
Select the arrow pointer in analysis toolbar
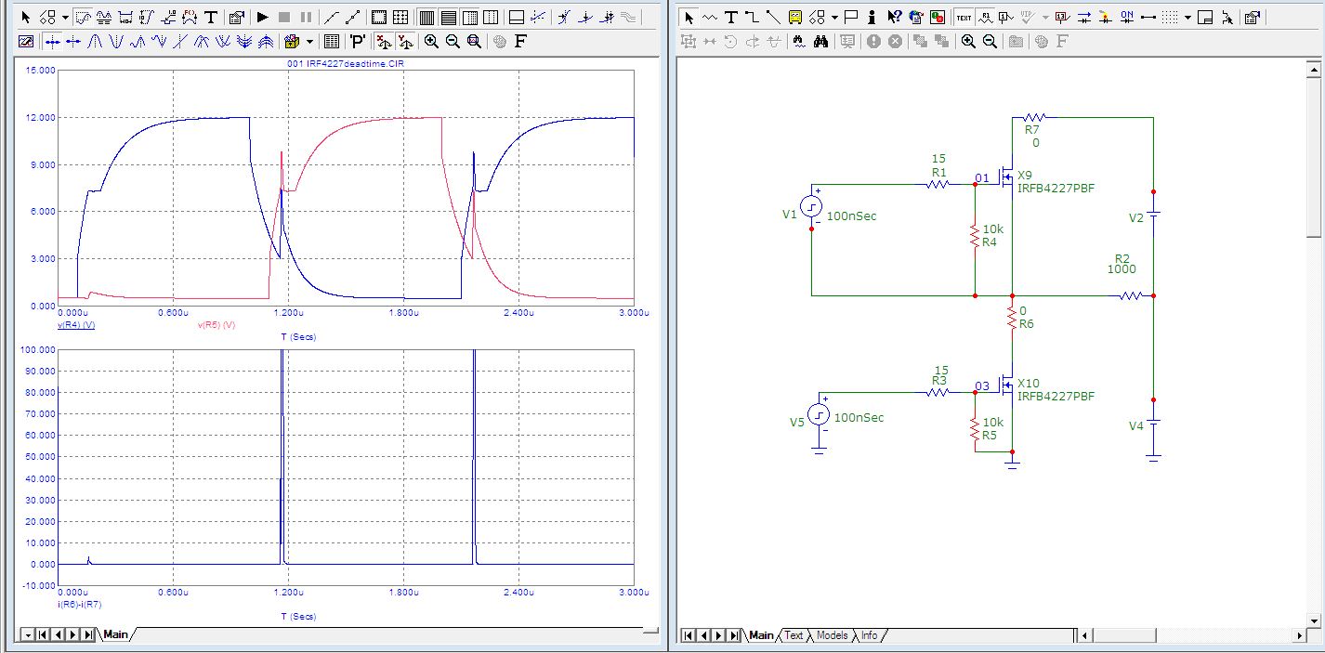26,17
